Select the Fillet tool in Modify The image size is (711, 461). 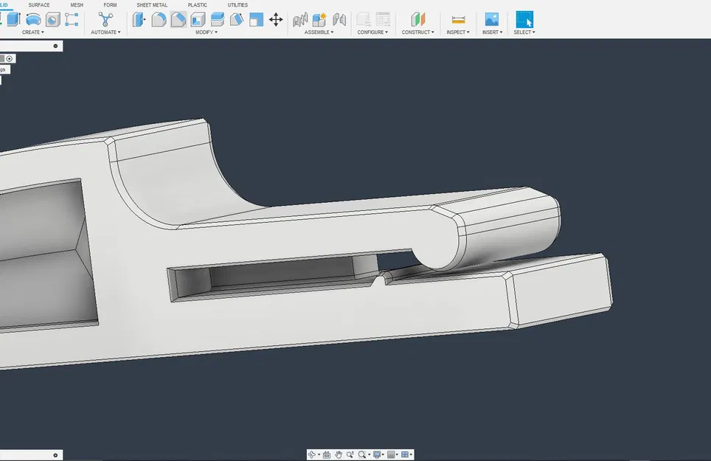159,20
